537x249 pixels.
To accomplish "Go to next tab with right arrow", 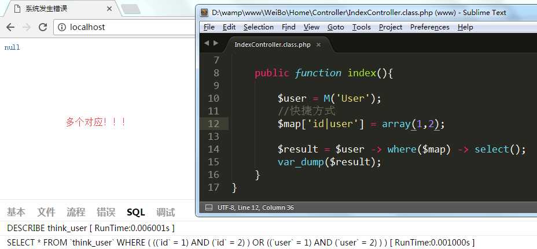I will 216,43.
